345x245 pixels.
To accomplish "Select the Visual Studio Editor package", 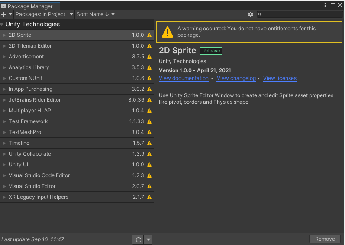I will pyautogui.click(x=77, y=186).
